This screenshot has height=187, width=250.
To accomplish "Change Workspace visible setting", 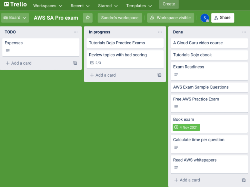I will pyautogui.click(x=171, y=18).
